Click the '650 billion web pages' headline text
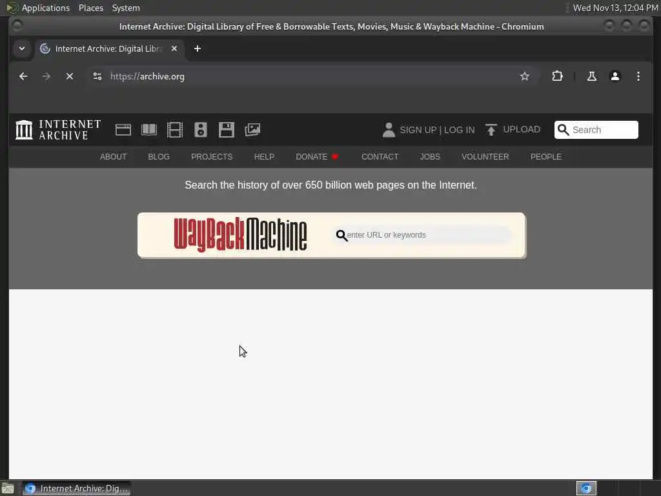 [x=330, y=185]
